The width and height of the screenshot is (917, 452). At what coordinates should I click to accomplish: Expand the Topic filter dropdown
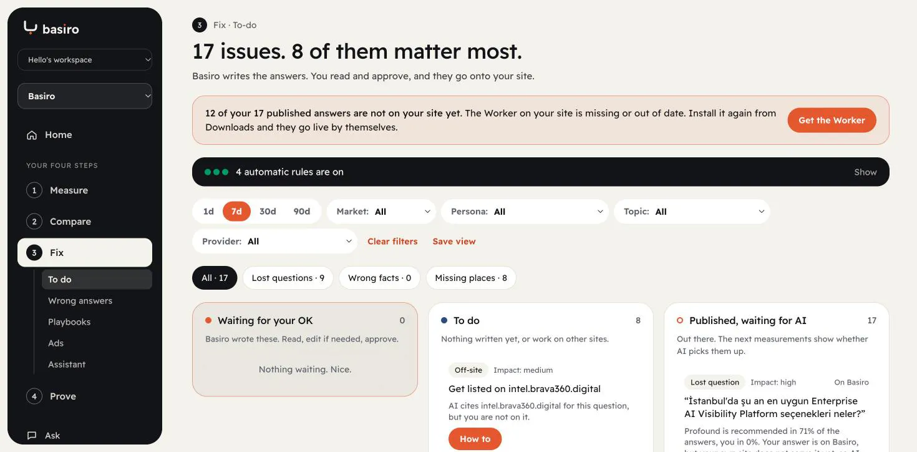(x=692, y=212)
